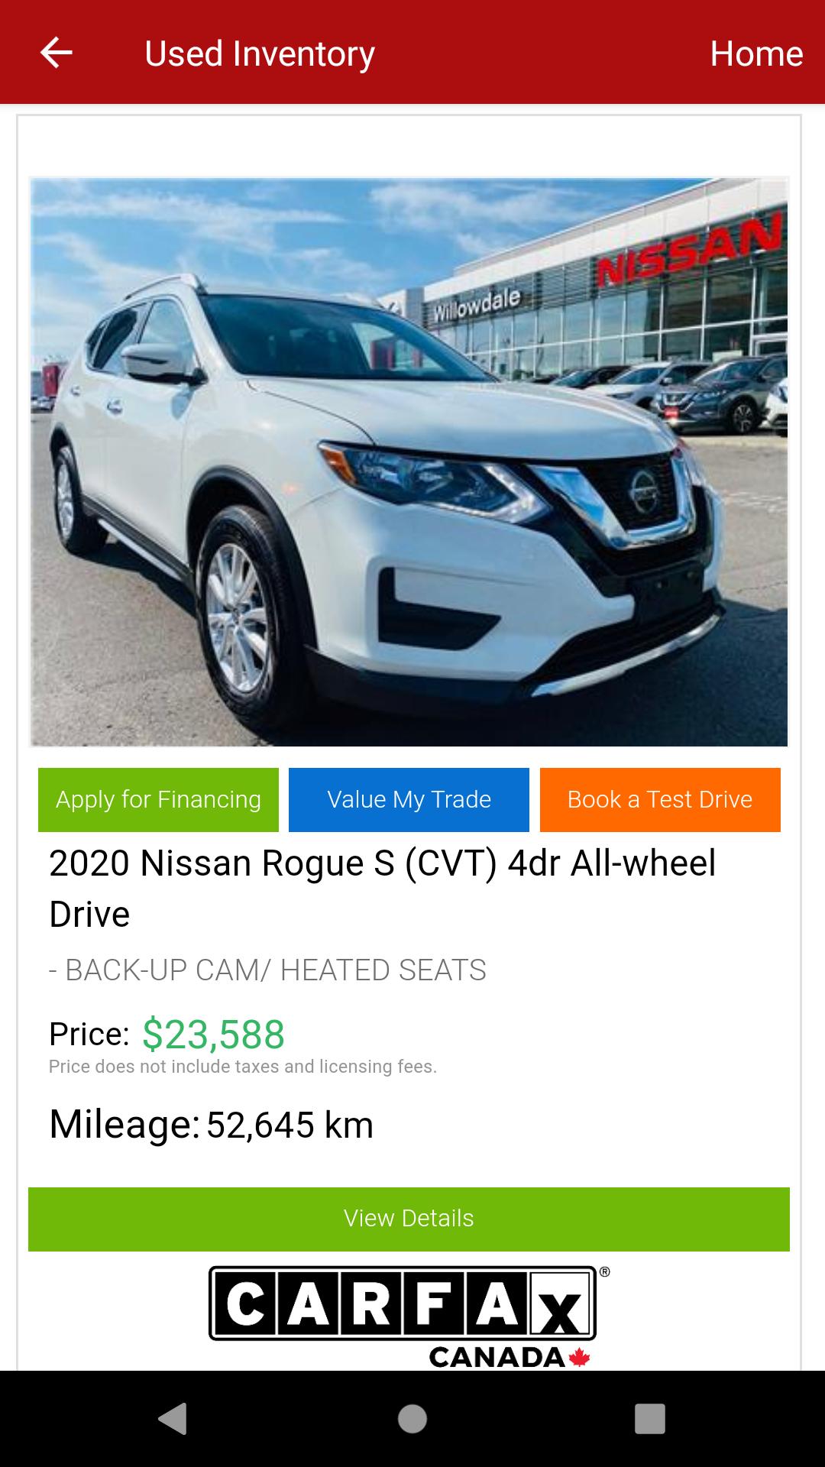Go to Home from header
The image size is (825, 1467).
[x=756, y=53]
